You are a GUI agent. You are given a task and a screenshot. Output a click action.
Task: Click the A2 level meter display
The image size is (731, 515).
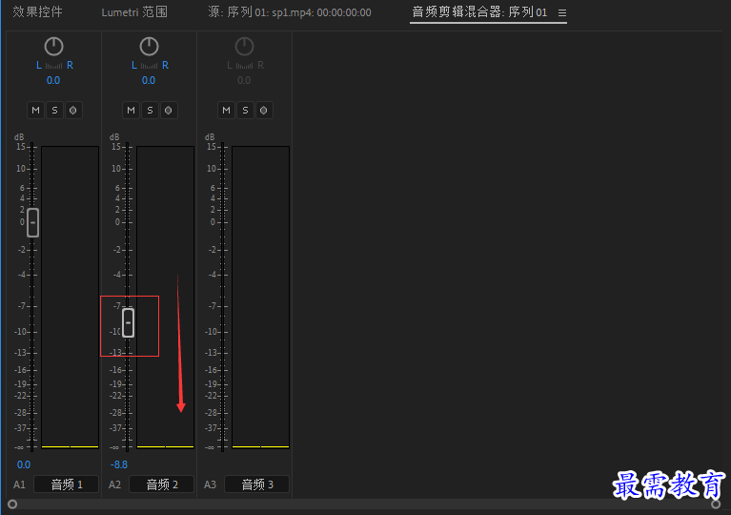(166, 298)
